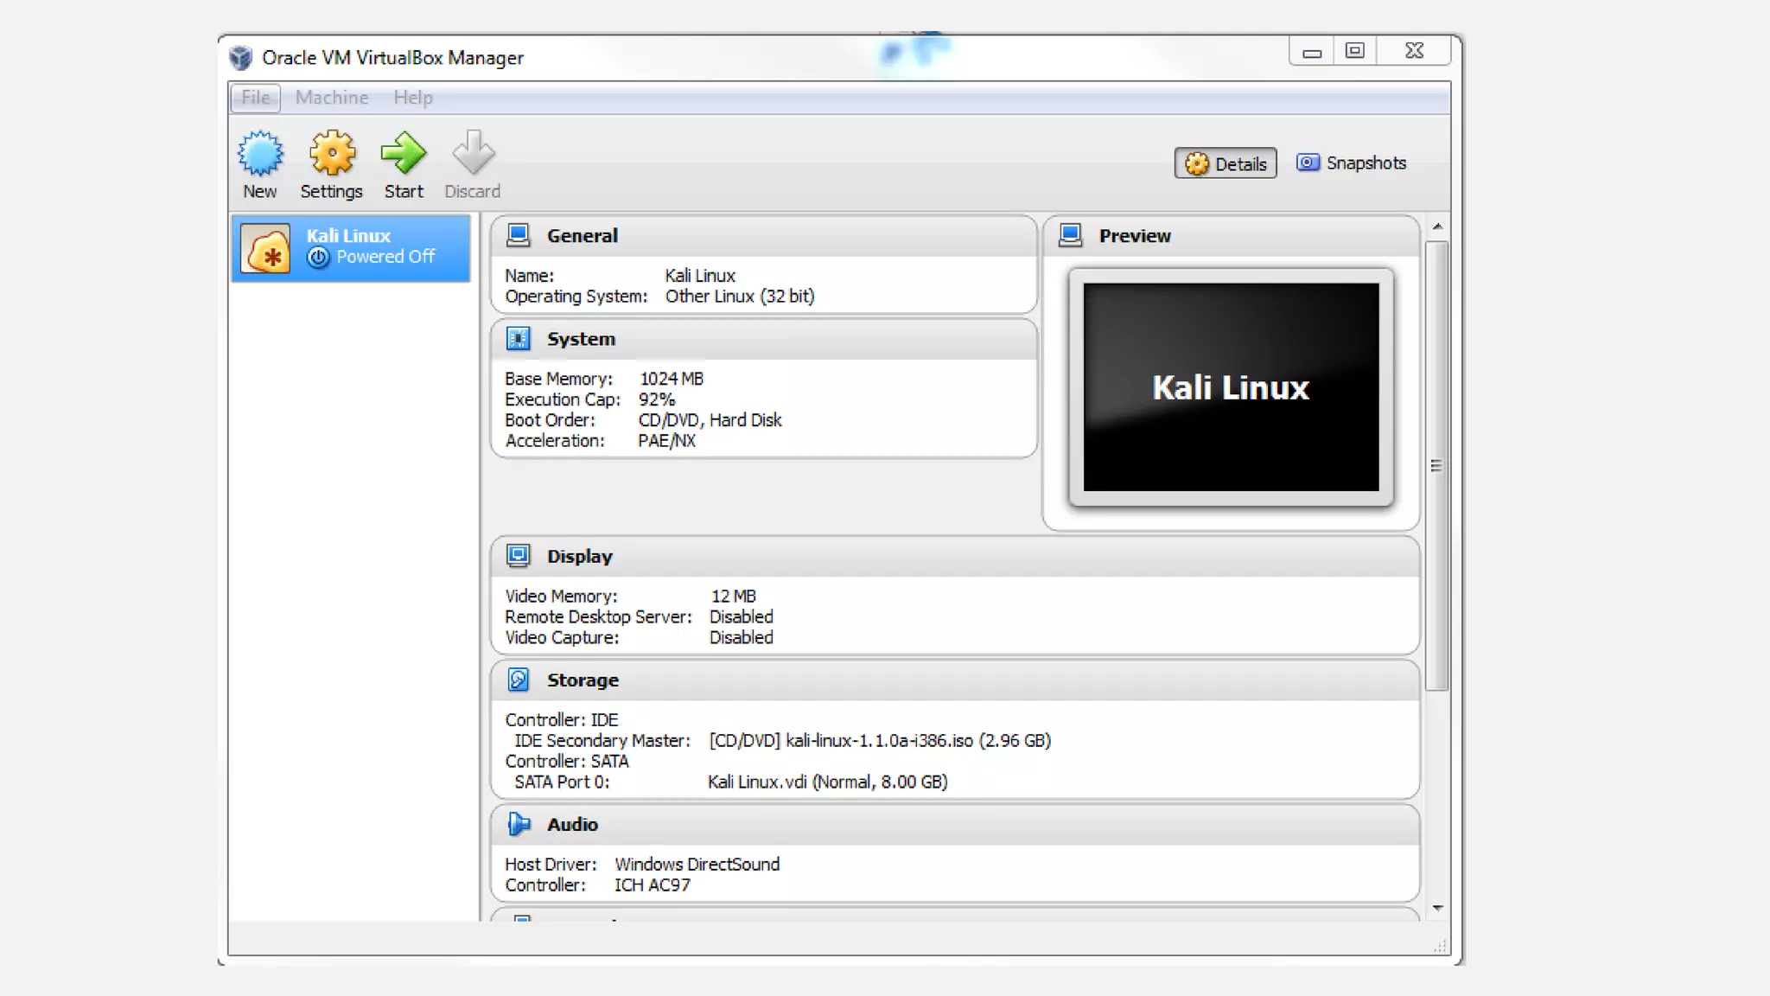This screenshot has width=1770, height=996.
Task: Open Settings with the gear icon
Action: tap(332, 154)
